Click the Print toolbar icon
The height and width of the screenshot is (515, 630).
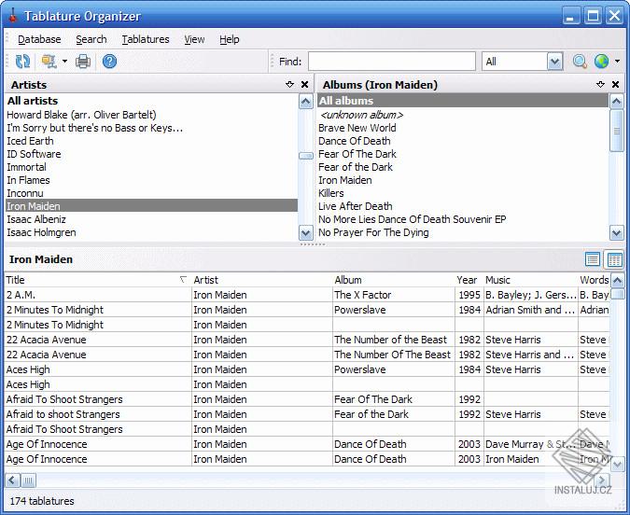(x=83, y=62)
